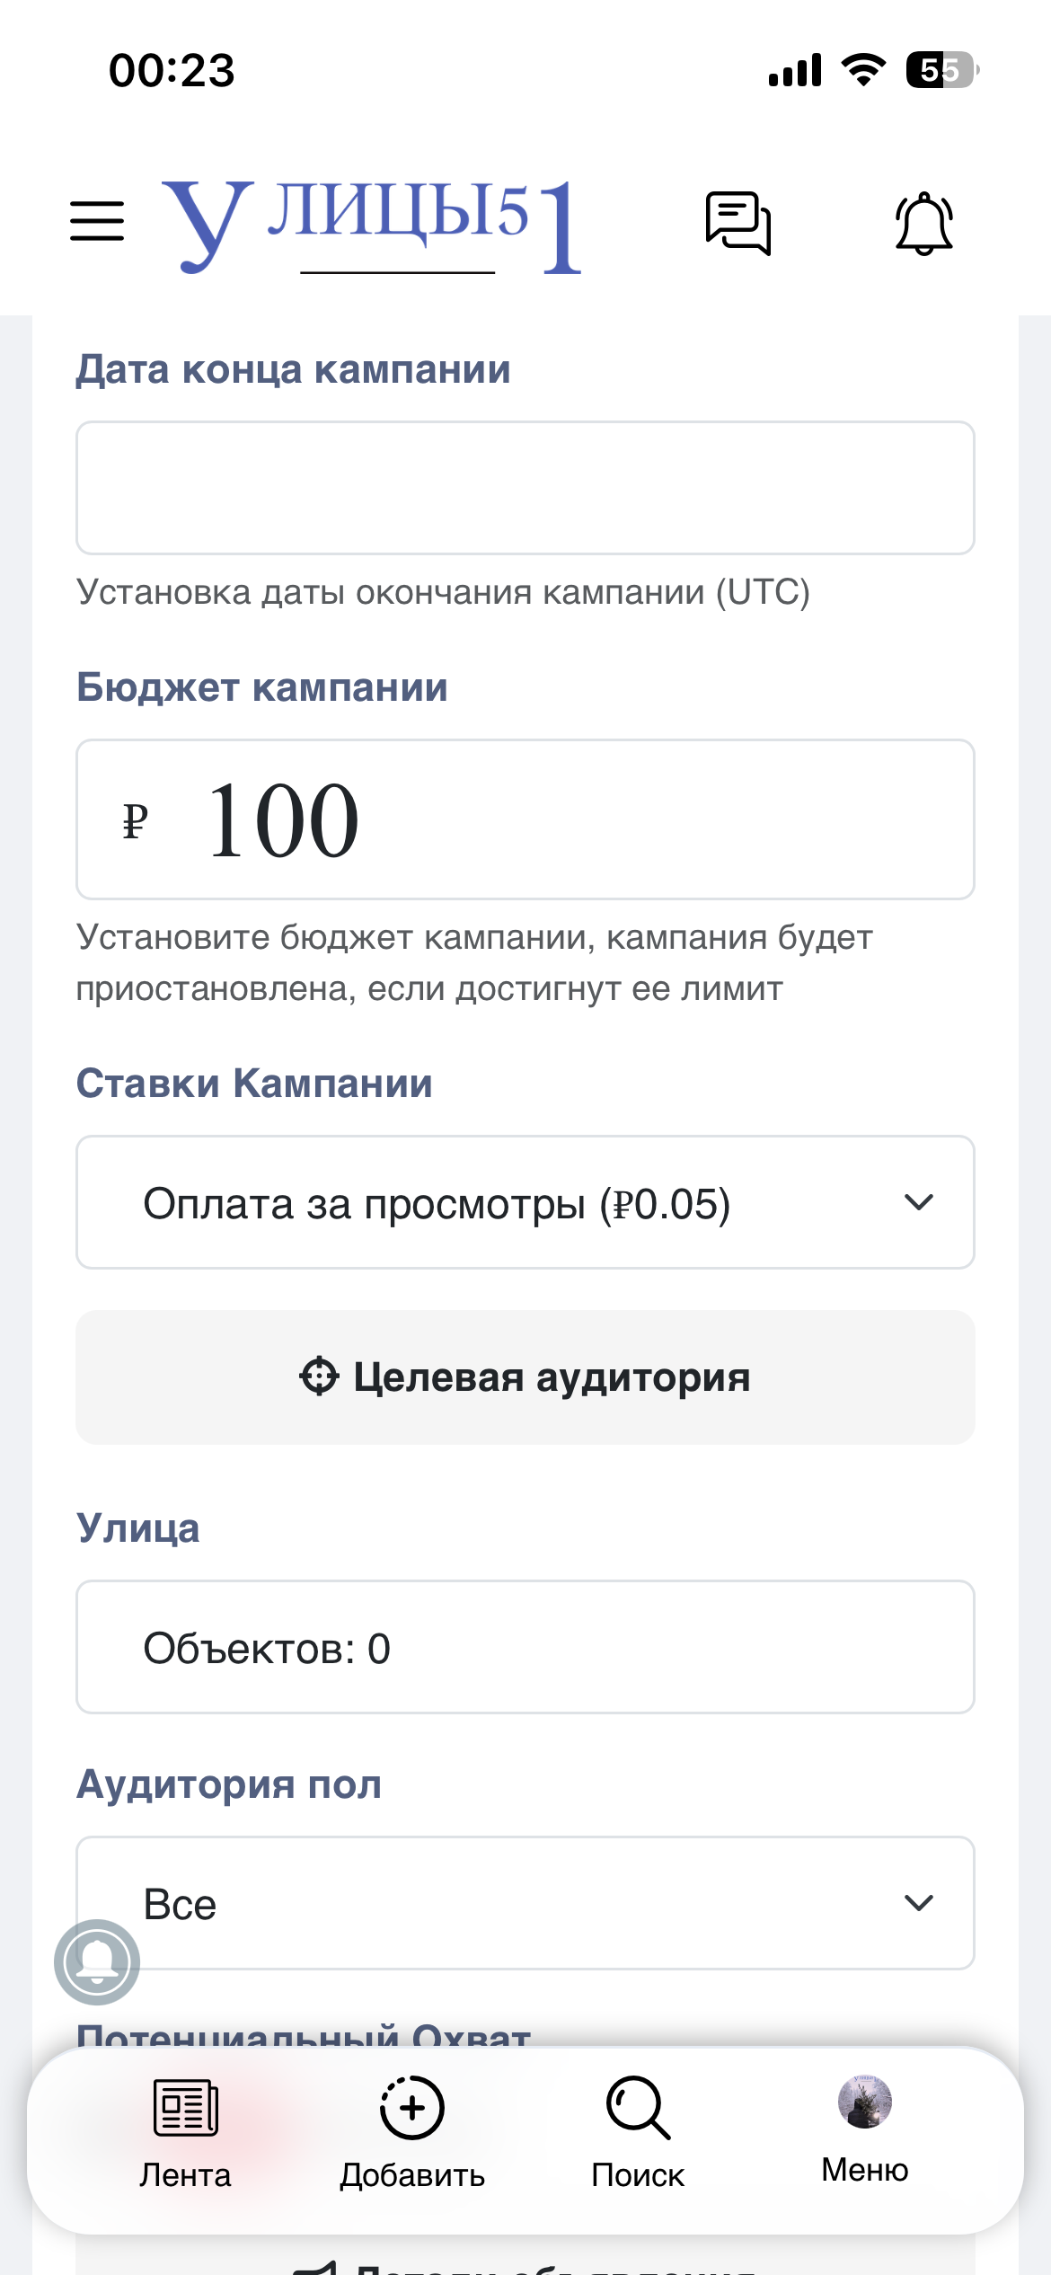The image size is (1051, 2275).
Task: Click the campaign end date field
Action: pyautogui.click(x=525, y=488)
